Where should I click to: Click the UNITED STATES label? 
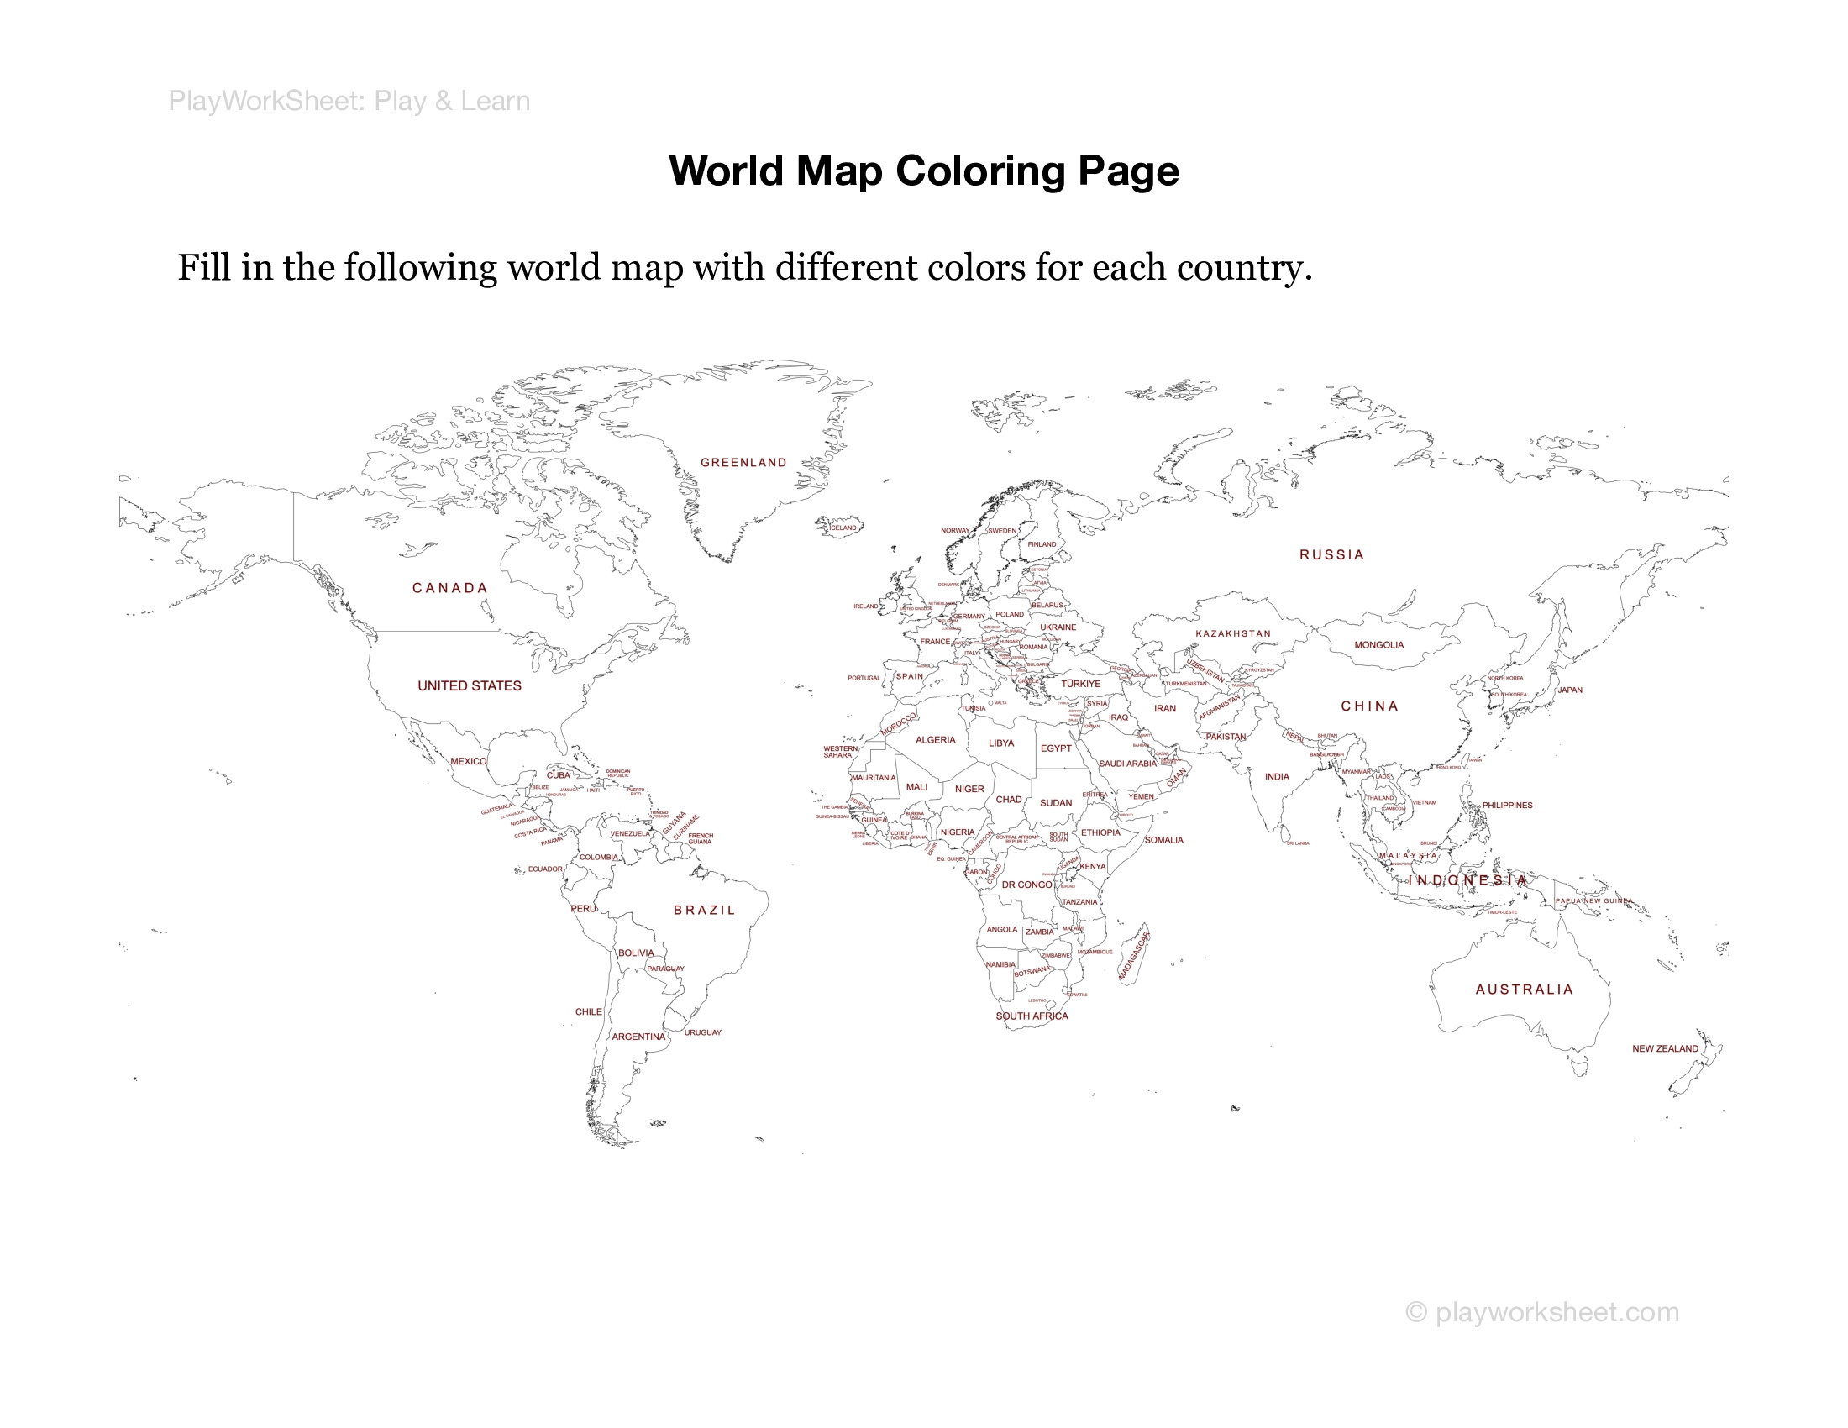click(469, 686)
